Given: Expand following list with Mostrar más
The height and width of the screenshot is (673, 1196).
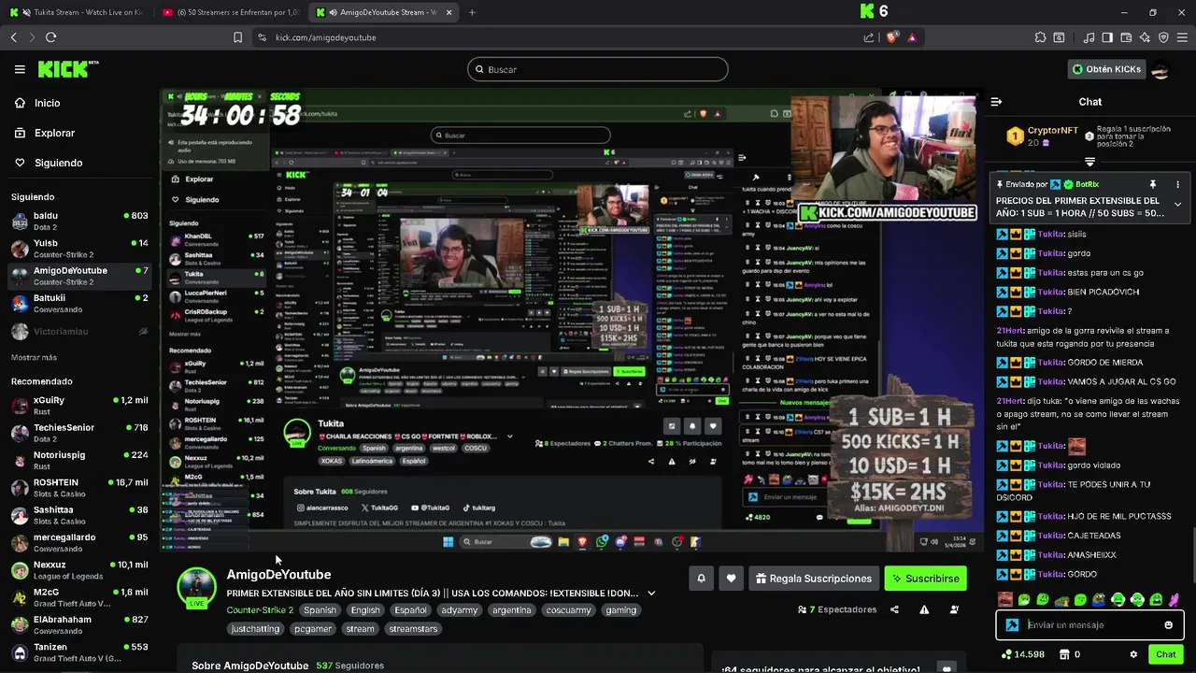Looking at the screenshot, I should (34, 357).
